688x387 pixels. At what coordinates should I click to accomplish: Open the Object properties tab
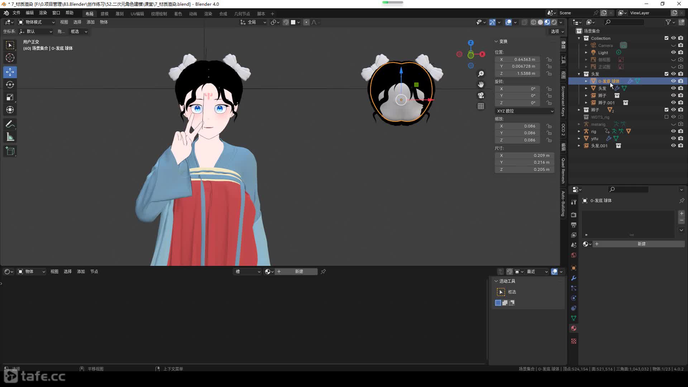point(574,268)
